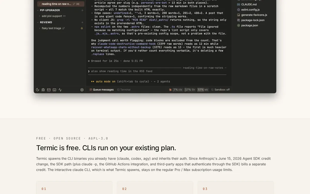
Task: Add a session to PIP-UPGRADER
Action: [82, 10]
